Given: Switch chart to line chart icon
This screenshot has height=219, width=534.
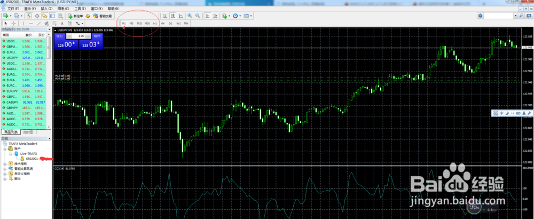Looking at the screenshot, I should [181, 15].
